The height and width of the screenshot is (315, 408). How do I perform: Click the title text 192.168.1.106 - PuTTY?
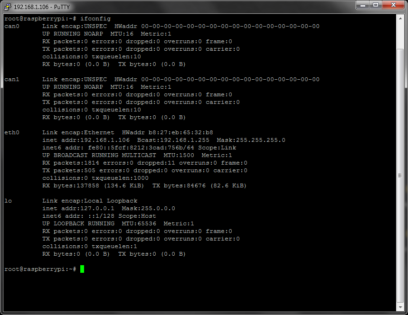42,7
